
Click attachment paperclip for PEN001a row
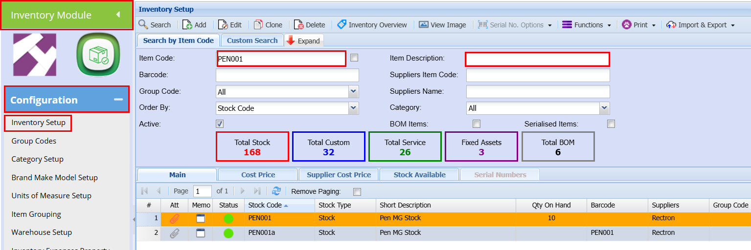click(x=175, y=233)
